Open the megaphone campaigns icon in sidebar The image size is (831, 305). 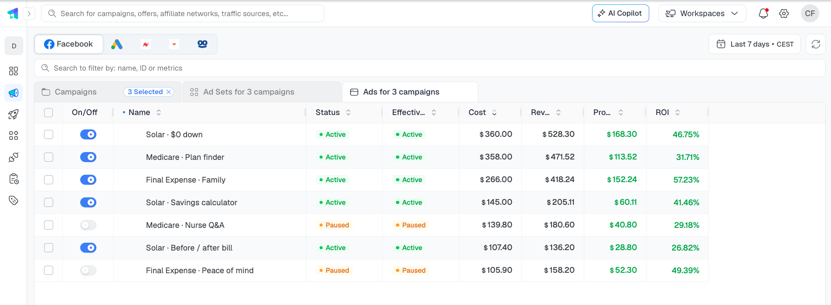[14, 93]
